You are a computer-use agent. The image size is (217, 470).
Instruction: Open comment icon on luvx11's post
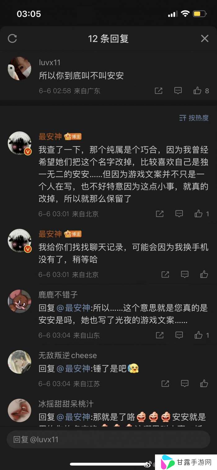pos(178,91)
